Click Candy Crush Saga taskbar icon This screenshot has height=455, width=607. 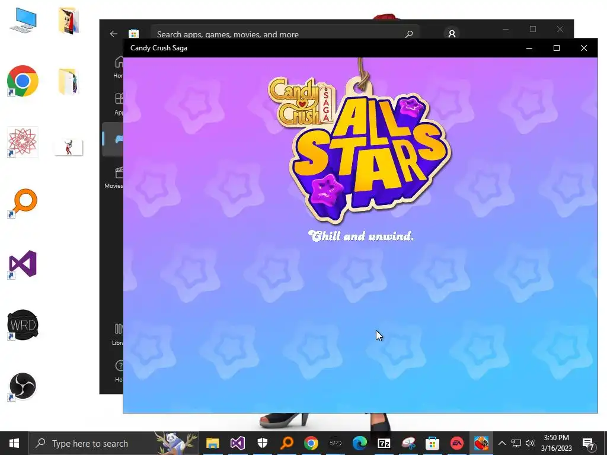pos(481,443)
